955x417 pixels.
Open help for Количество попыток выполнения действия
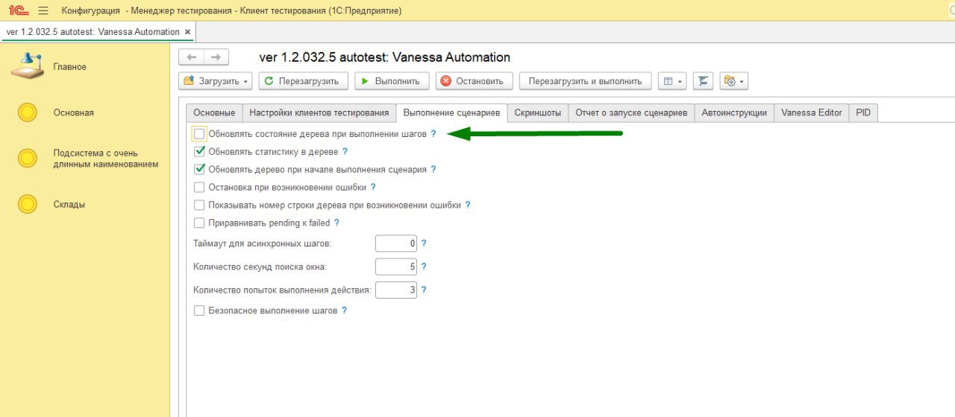pyautogui.click(x=424, y=290)
